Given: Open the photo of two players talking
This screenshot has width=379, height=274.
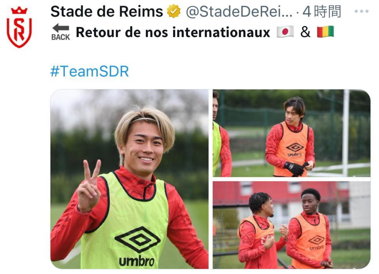Looking at the screenshot, I should pos(292,225).
